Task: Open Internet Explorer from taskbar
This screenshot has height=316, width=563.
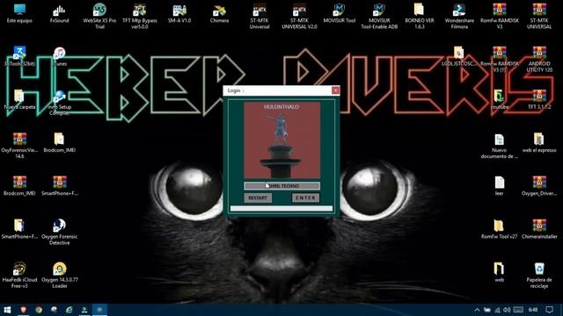Action: [69, 310]
